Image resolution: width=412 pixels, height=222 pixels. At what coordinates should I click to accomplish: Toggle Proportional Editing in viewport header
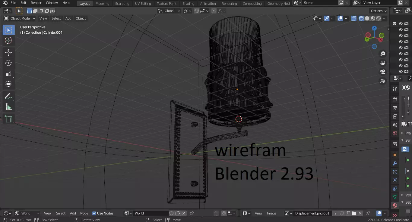(x=214, y=11)
